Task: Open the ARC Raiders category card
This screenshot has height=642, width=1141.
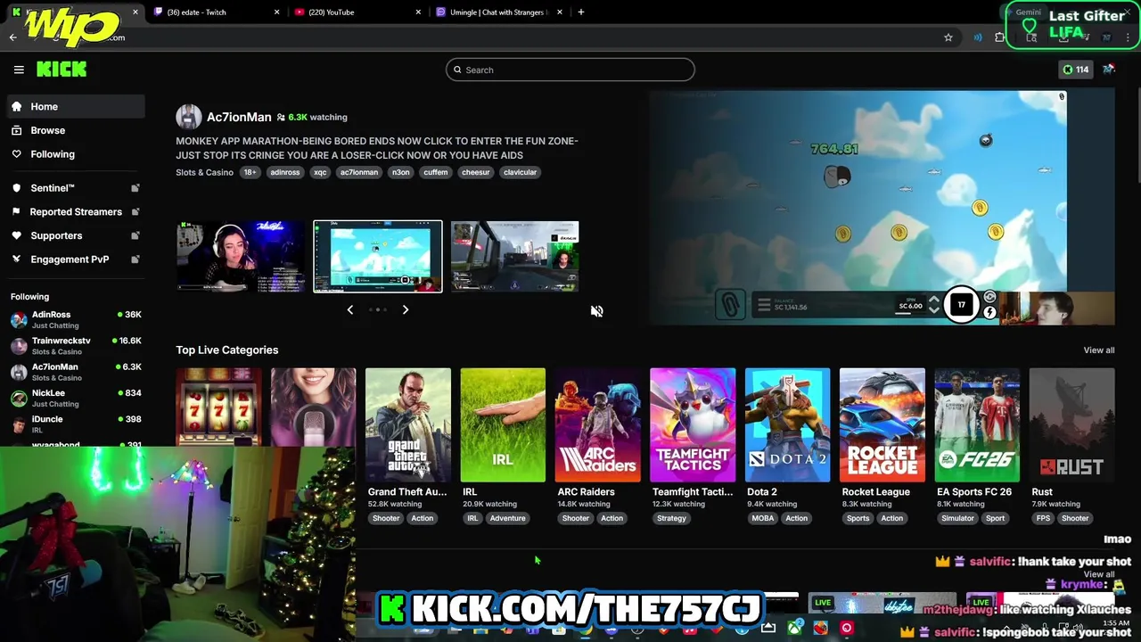Action: tap(597, 425)
